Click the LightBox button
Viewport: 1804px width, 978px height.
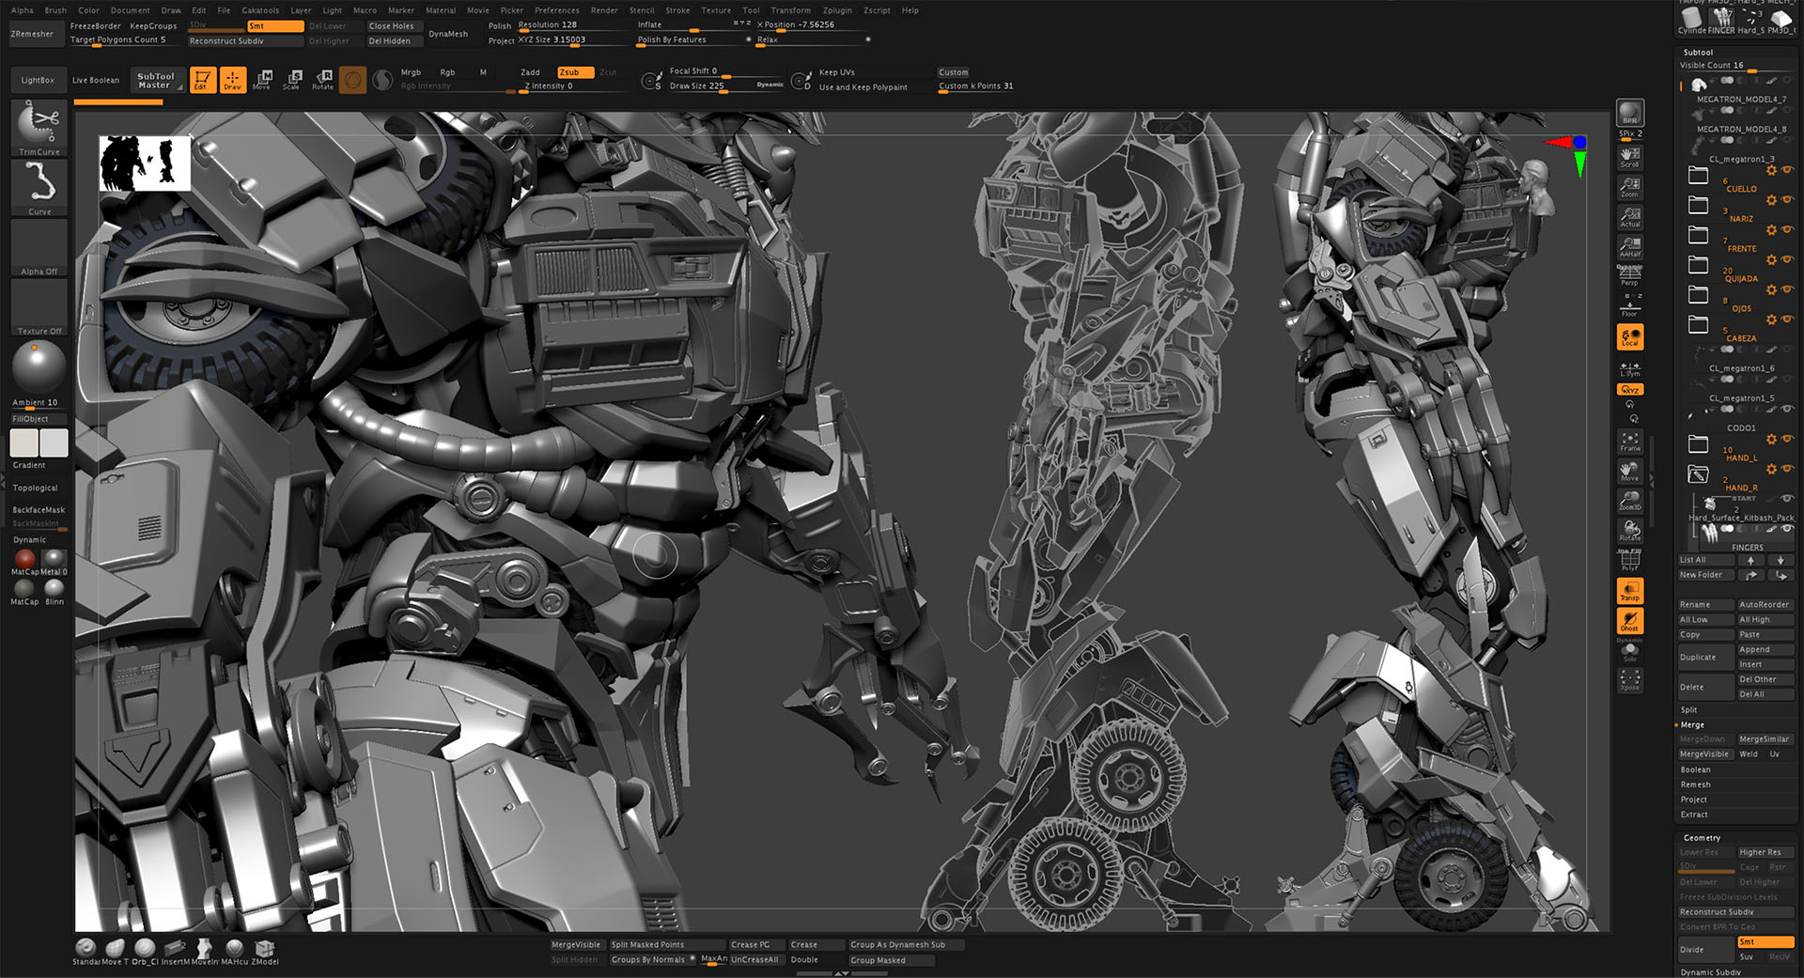(38, 80)
